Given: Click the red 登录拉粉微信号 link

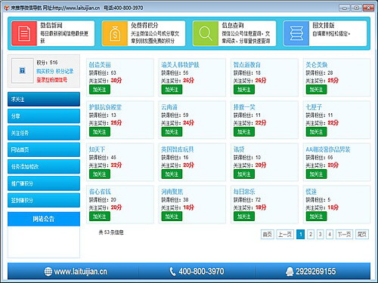Looking at the screenshot, I should (52, 80).
